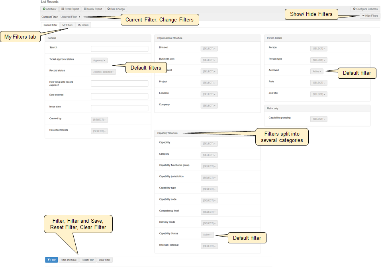This screenshot has height=272, width=382.
Task: Click Filter and Save button
Action: [69, 260]
